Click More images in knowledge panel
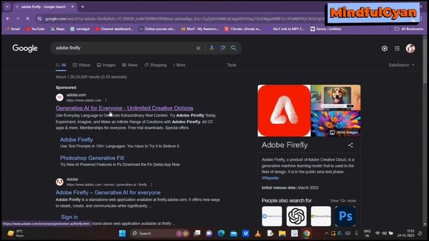This screenshot has width=429, height=241. click(344, 133)
